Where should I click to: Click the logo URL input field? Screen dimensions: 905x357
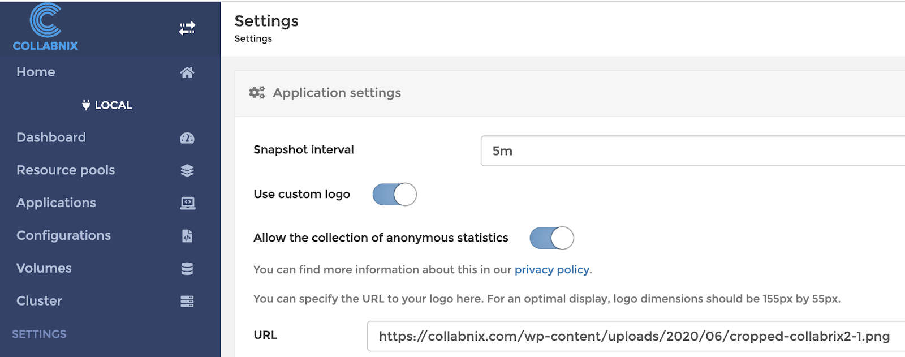click(633, 336)
